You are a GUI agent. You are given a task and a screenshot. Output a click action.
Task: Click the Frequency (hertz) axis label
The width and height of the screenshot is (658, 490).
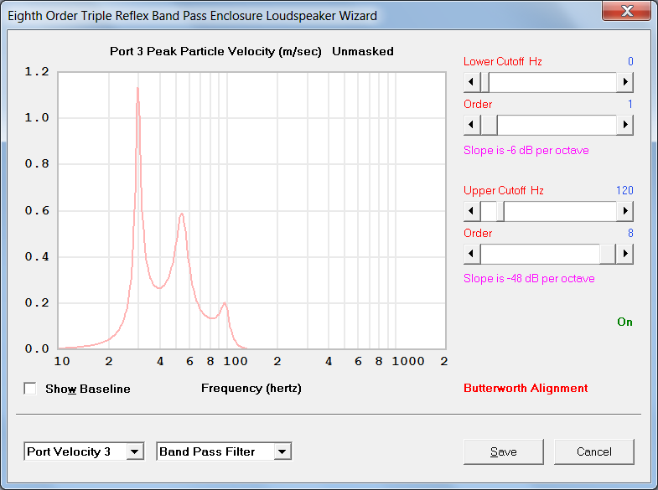(x=251, y=388)
